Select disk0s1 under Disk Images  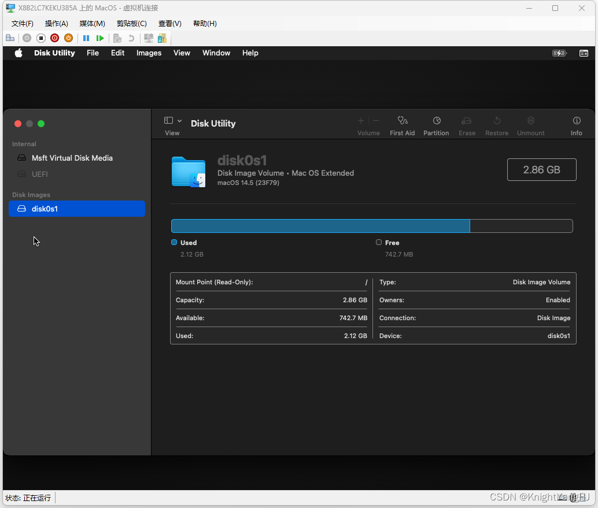pyautogui.click(x=77, y=209)
